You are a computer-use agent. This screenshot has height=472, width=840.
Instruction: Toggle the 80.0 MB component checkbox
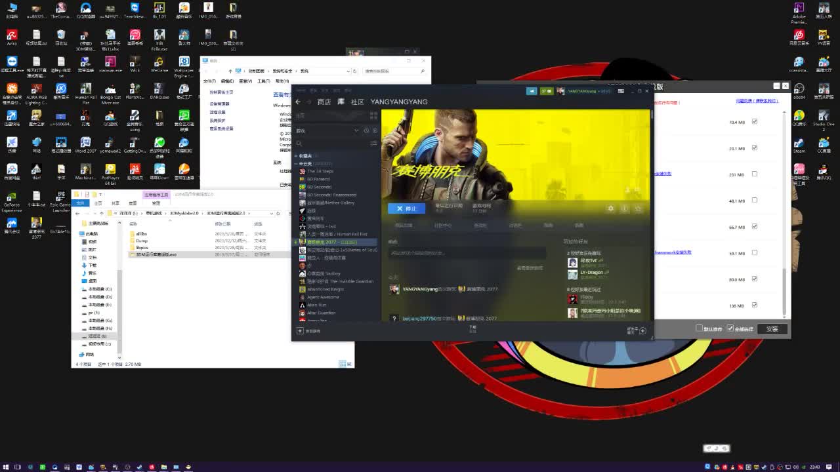[754, 279]
